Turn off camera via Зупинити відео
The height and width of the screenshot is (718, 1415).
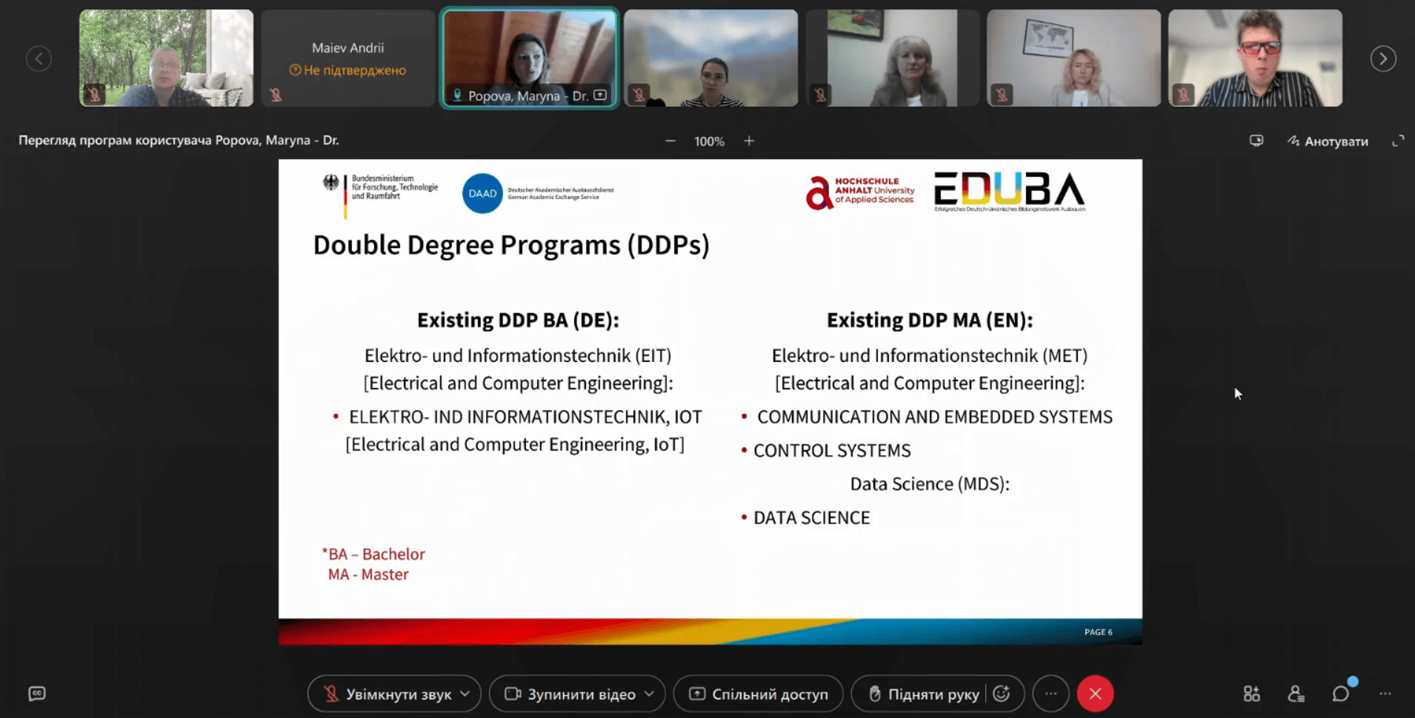pyautogui.click(x=570, y=694)
